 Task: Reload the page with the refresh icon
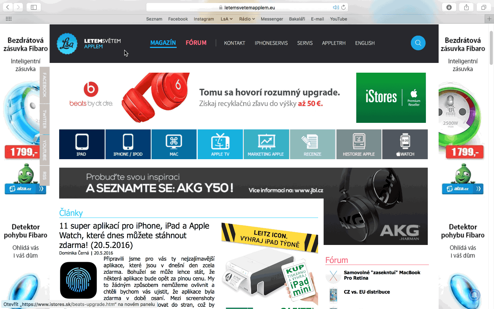coord(343,7)
